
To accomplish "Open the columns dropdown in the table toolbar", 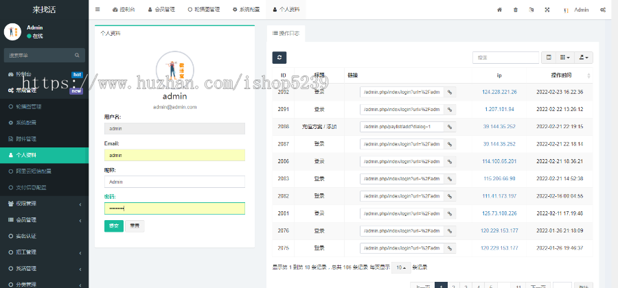I will tap(564, 58).
